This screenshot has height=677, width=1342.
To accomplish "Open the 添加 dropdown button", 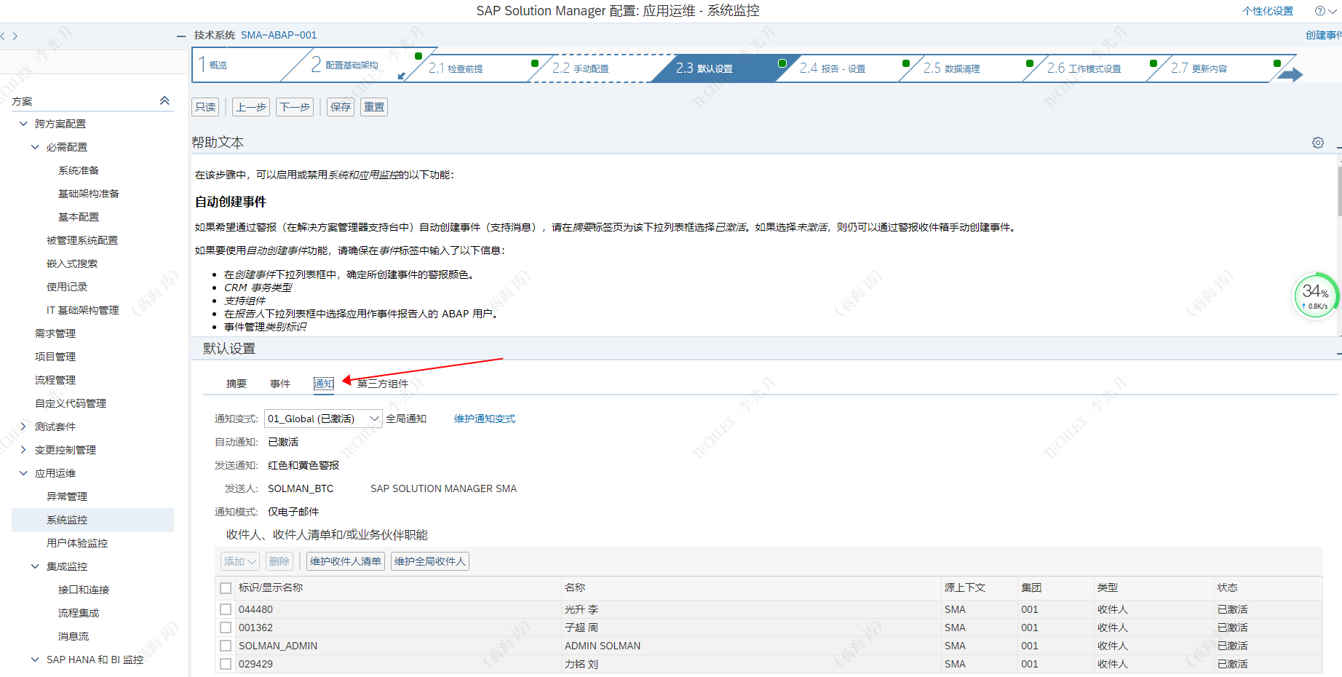I will (x=240, y=561).
